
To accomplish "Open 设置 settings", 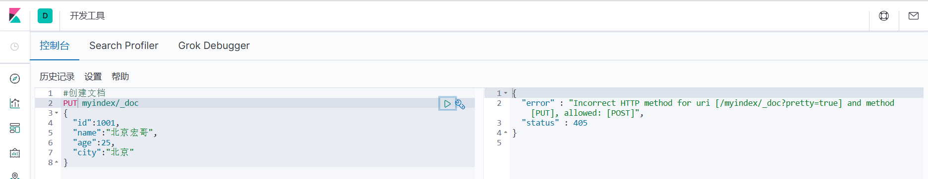I will click(x=93, y=77).
